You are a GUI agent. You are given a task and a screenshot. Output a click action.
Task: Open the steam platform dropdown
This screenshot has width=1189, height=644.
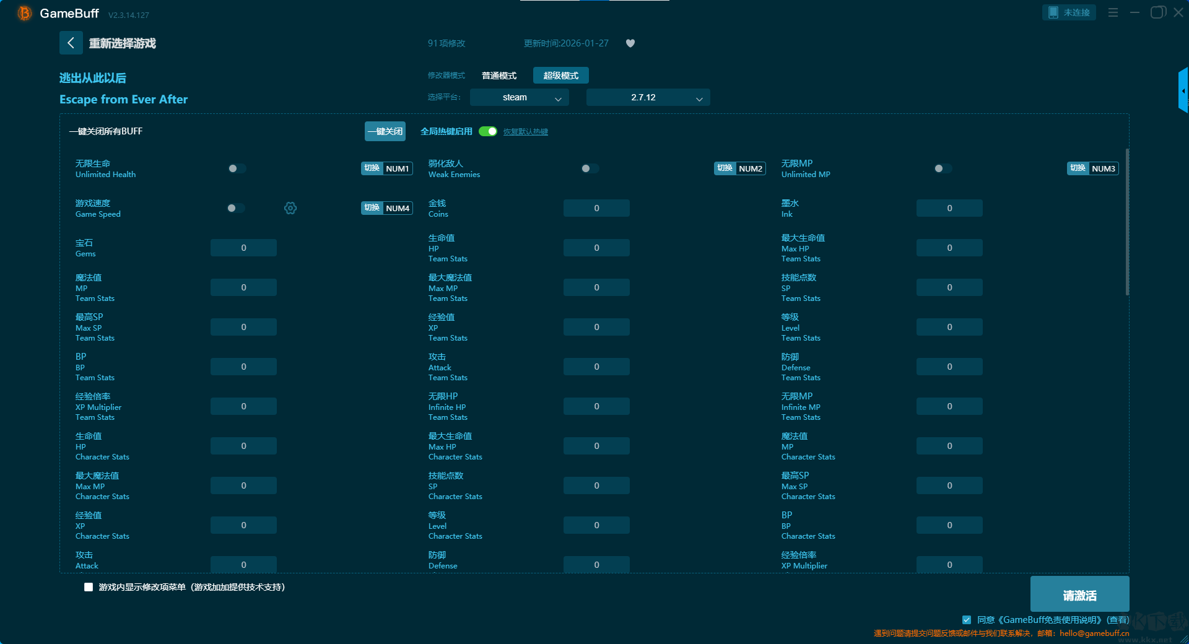click(519, 97)
